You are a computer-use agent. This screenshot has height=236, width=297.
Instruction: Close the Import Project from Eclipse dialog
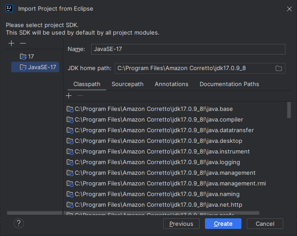point(289,9)
